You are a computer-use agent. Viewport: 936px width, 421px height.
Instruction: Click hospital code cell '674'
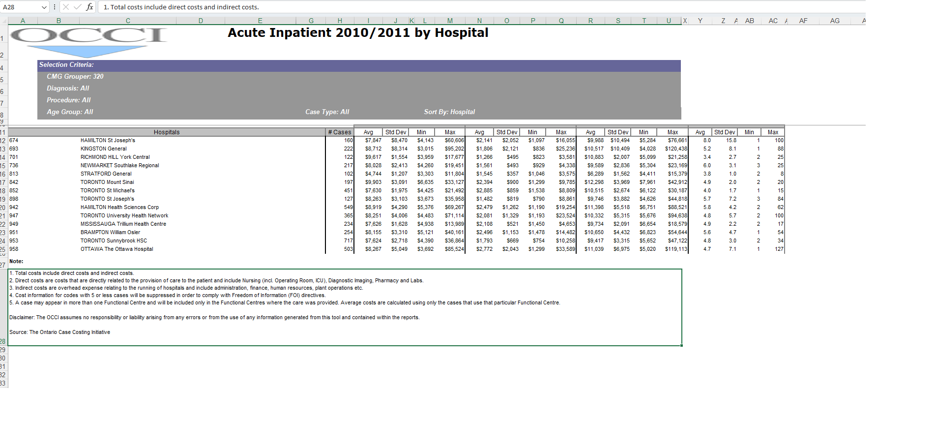(x=14, y=141)
